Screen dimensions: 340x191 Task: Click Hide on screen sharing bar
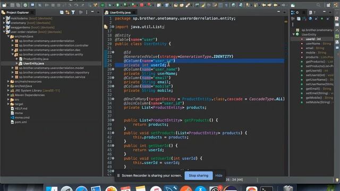pos(219,176)
